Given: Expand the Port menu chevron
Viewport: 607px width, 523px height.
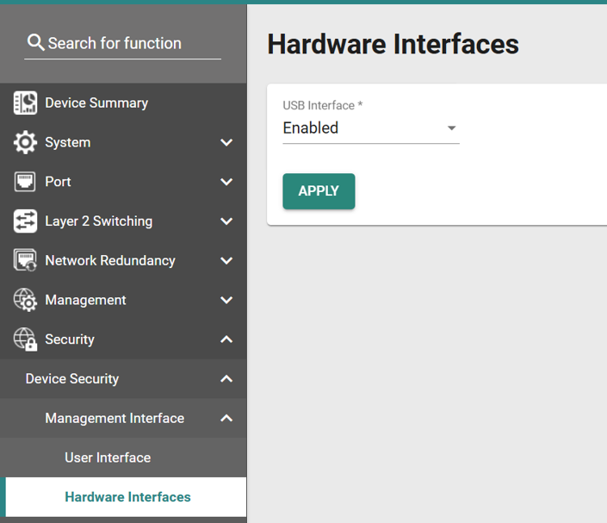Looking at the screenshot, I should point(226,182).
